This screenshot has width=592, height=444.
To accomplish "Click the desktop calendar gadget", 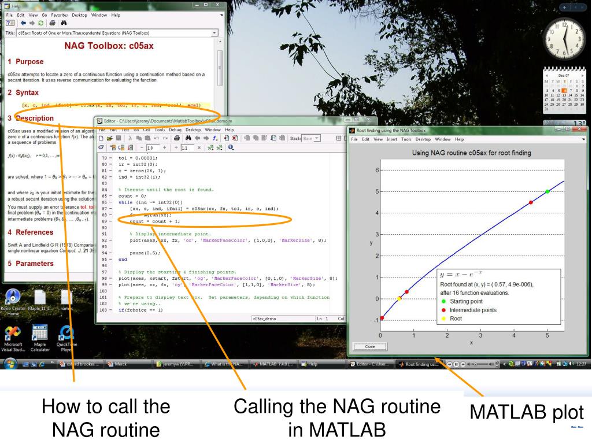I will [x=564, y=90].
